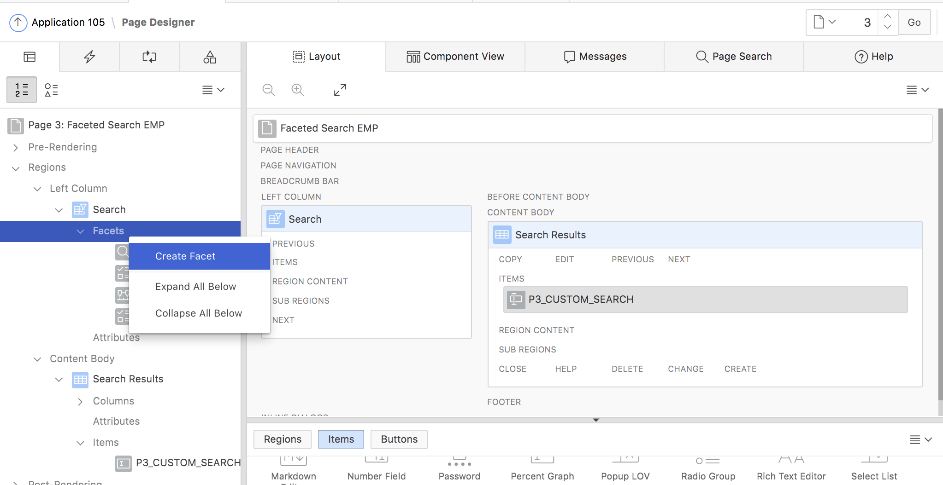Expand the Pre-Rendering tree node
Viewport: 943px width, 485px height.
point(16,147)
